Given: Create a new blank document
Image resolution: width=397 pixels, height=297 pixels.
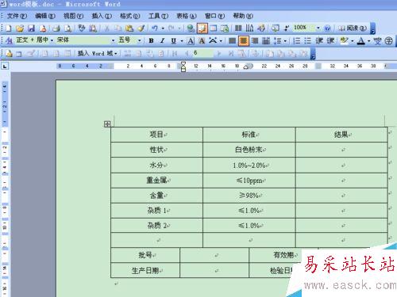Looking at the screenshot, I should [x=8, y=28].
